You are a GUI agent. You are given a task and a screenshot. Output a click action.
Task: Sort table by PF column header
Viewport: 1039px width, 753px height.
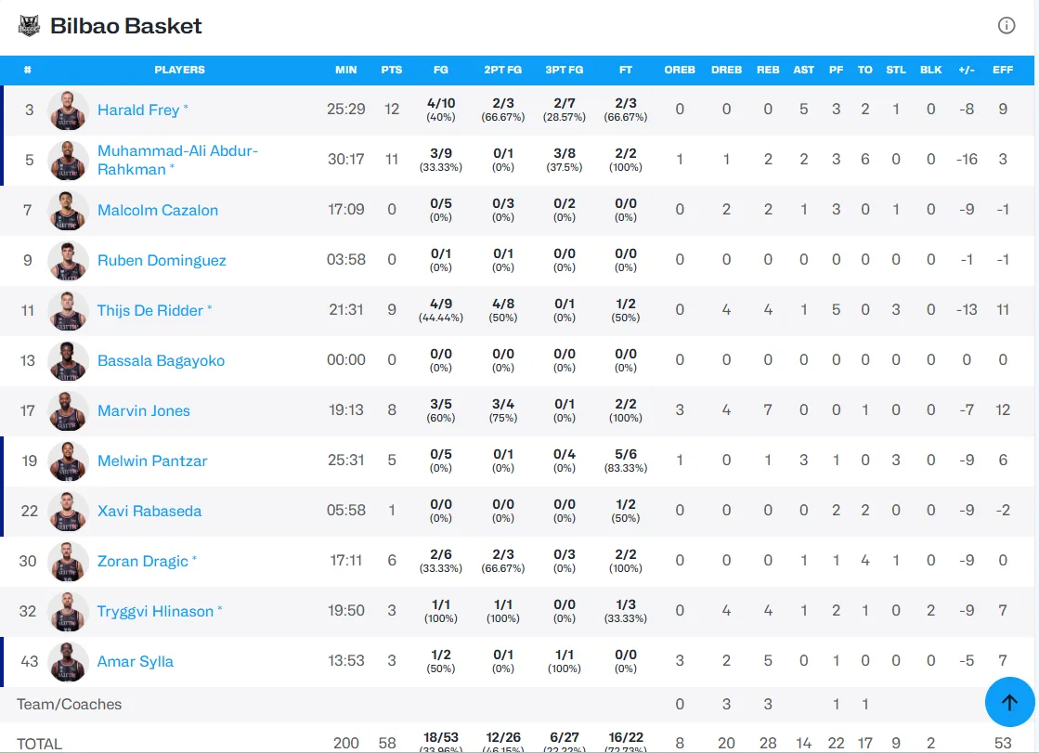[x=837, y=70]
